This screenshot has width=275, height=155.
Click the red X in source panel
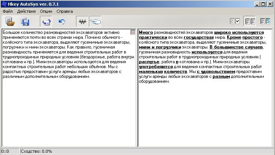[x=133, y=33]
